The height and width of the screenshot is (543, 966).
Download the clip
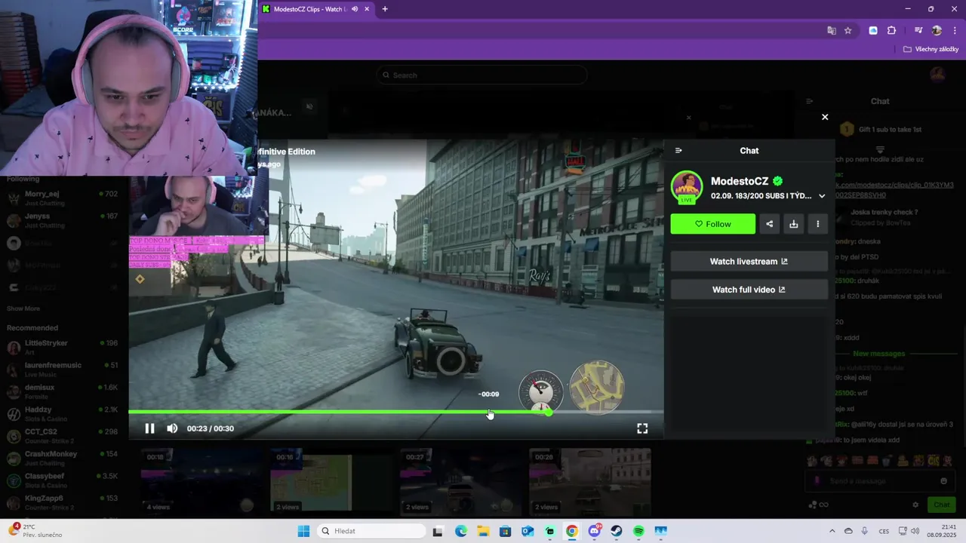click(x=793, y=224)
